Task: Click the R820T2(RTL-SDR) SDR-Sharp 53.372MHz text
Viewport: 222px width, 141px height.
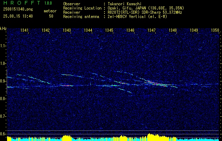Action: pos(145,12)
